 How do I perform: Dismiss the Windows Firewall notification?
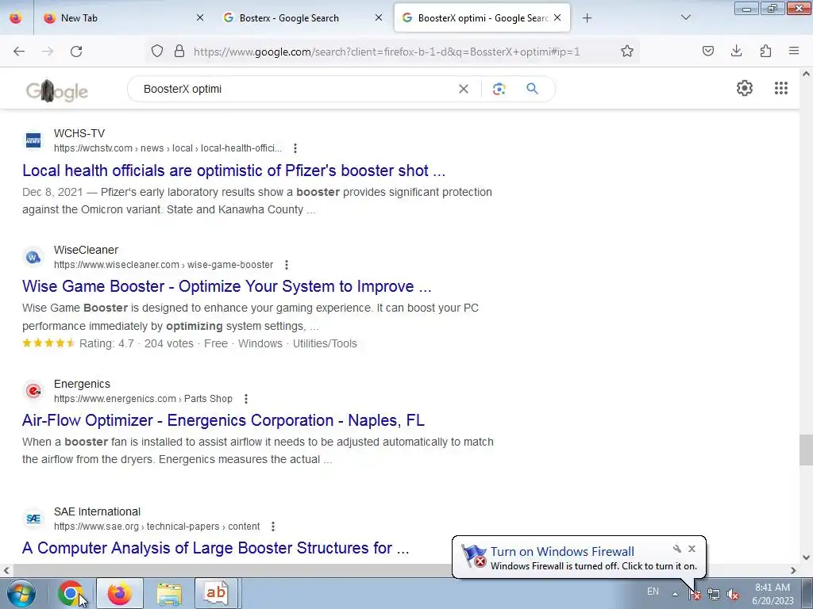(x=692, y=549)
